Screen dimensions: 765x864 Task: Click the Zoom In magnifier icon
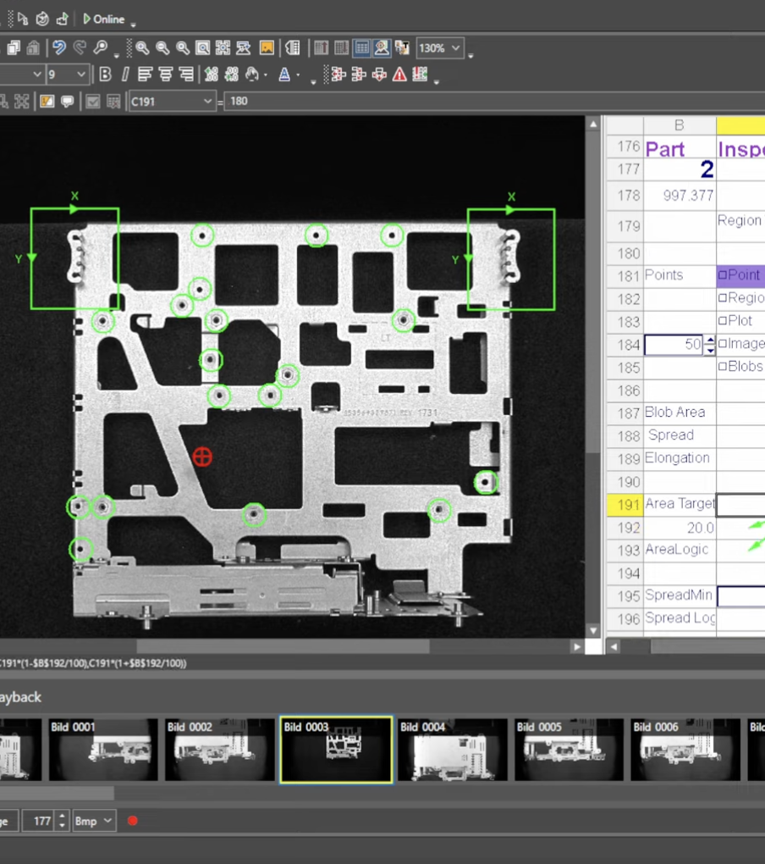point(142,48)
